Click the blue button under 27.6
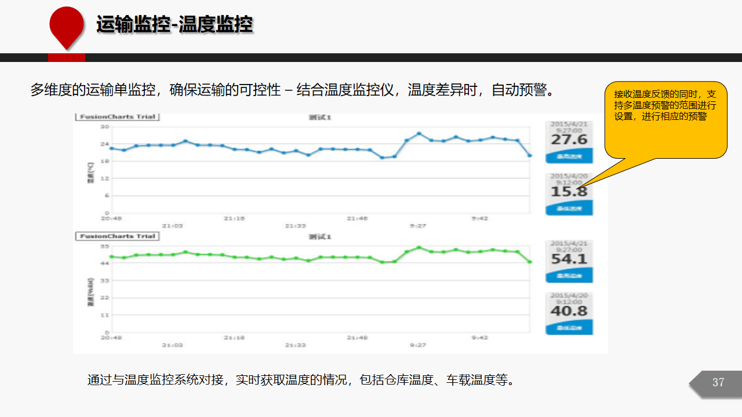This screenshot has height=417, width=742. pos(569,156)
